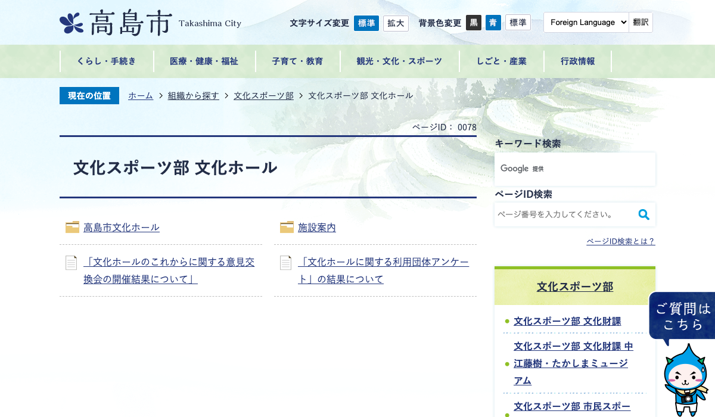This screenshot has height=417, width=715.
Task: Click the ページID検索 label
Action: click(523, 194)
